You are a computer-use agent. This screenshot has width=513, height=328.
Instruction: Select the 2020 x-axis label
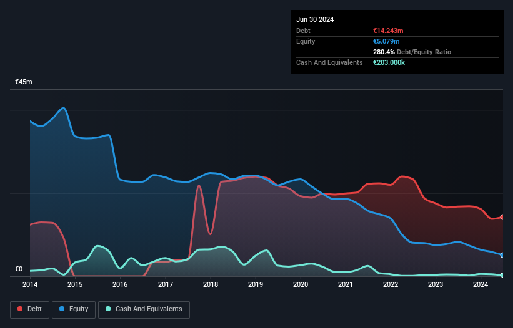(x=301, y=284)
